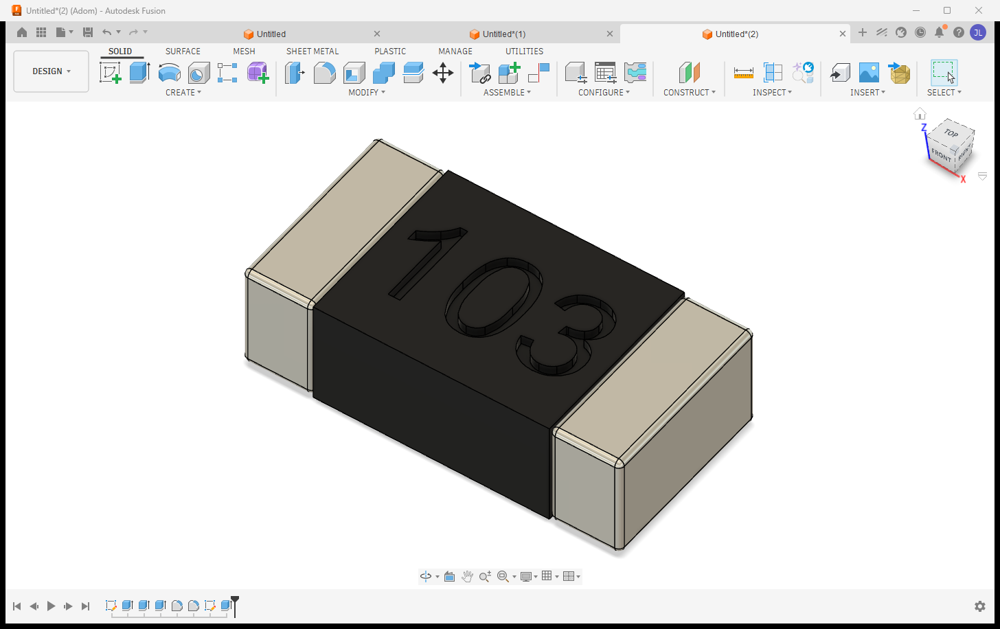Viewport: 1000px width, 629px height.
Task: Open the purple Create Form tool
Action: pos(258,72)
